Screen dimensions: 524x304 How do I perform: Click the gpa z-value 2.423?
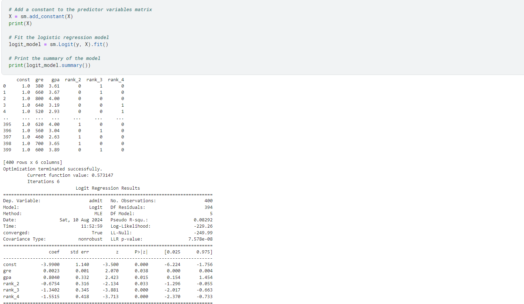112,278
